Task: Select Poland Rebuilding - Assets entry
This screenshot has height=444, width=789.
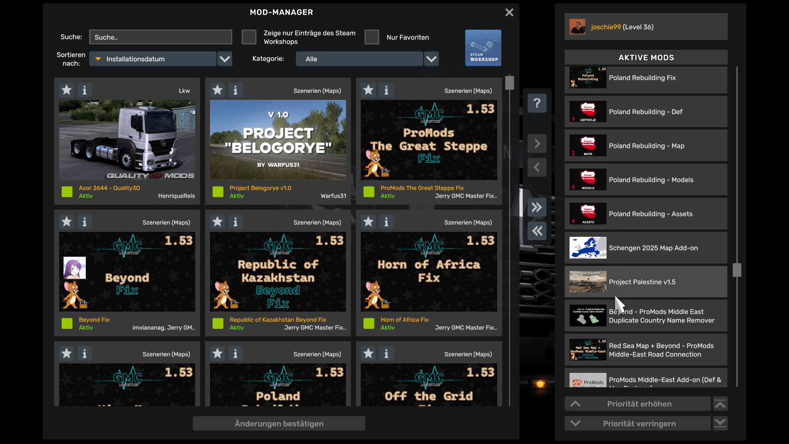Action: [x=646, y=214]
